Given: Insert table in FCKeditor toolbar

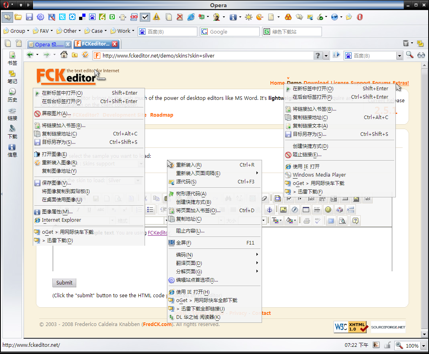Looking at the screenshot, I should pyautogui.click(x=306, y=210).
